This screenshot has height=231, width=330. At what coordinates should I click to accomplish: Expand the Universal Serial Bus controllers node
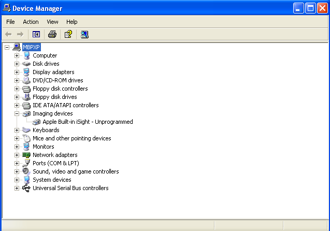(x=17, y=188)
